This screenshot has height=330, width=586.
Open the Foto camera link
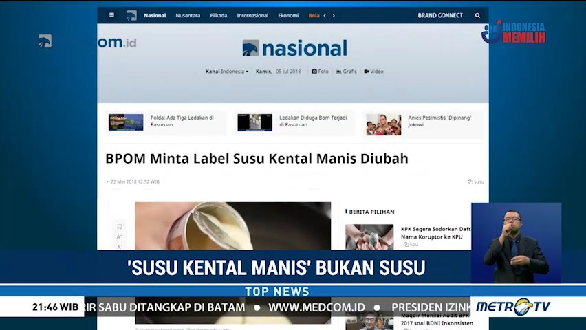[321, 71]
